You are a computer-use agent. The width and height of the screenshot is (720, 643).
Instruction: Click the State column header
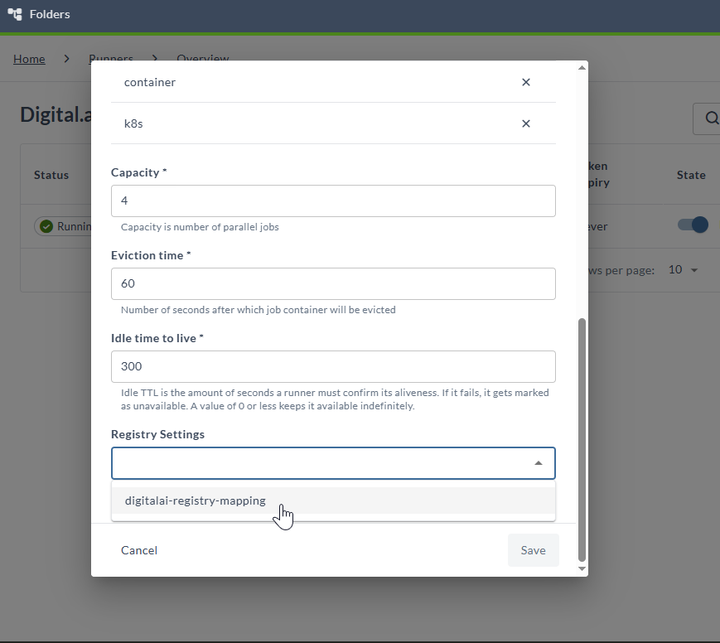point(691,175)
